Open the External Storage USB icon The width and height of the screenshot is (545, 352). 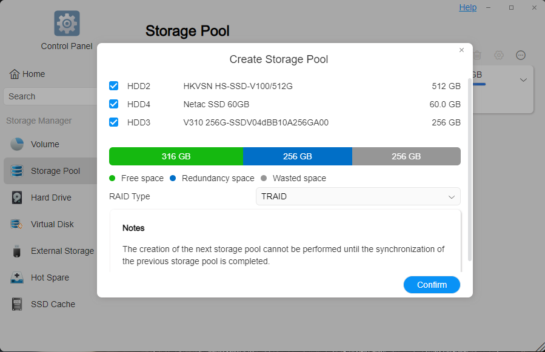pos(17,251)
